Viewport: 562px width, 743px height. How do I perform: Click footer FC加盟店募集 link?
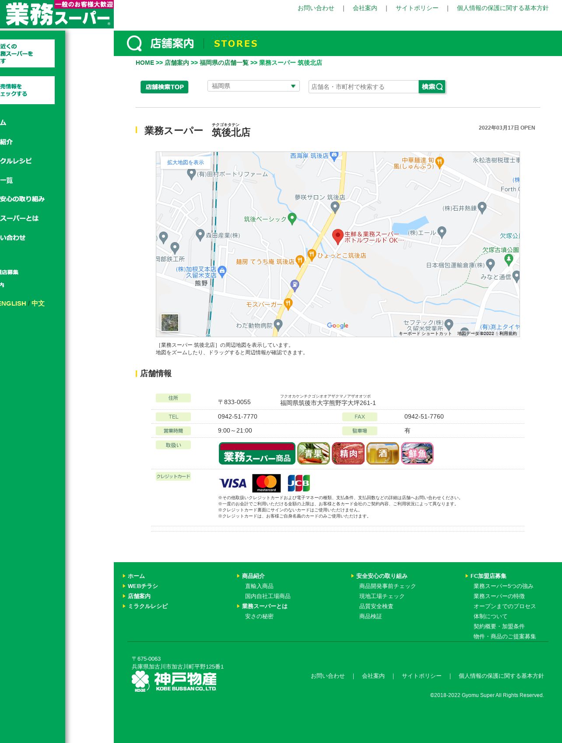coord(488,576)
